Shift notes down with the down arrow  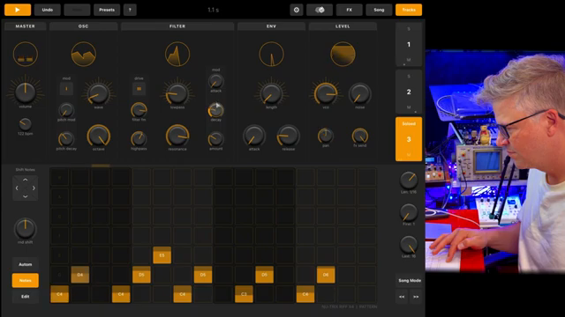coord(26,196)
